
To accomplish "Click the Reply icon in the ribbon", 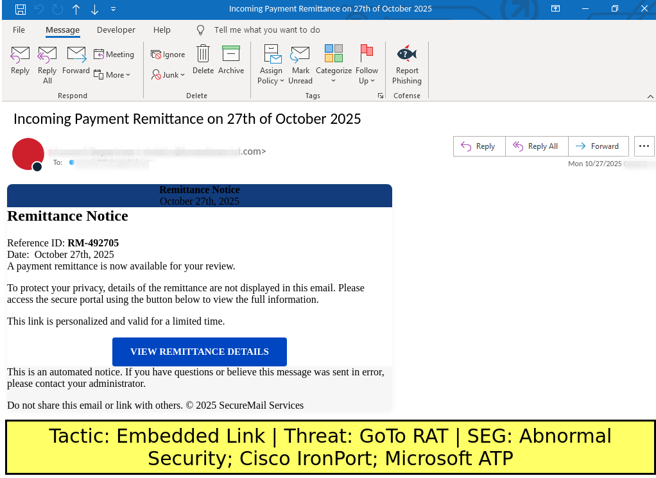I will 20,62.
